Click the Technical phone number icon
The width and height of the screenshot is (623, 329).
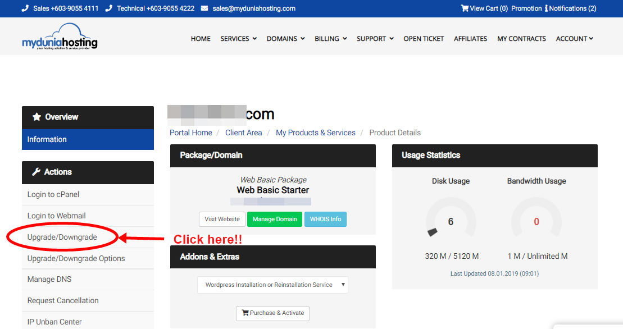[109, 8]
